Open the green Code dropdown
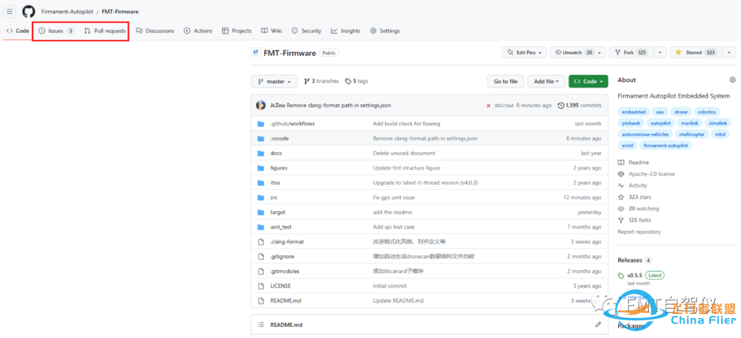741x338 pixels. (588, 82)
